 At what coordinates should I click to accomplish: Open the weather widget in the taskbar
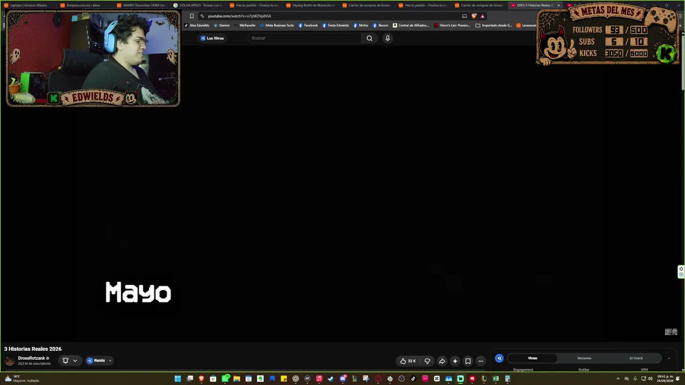tap(22, 379)
